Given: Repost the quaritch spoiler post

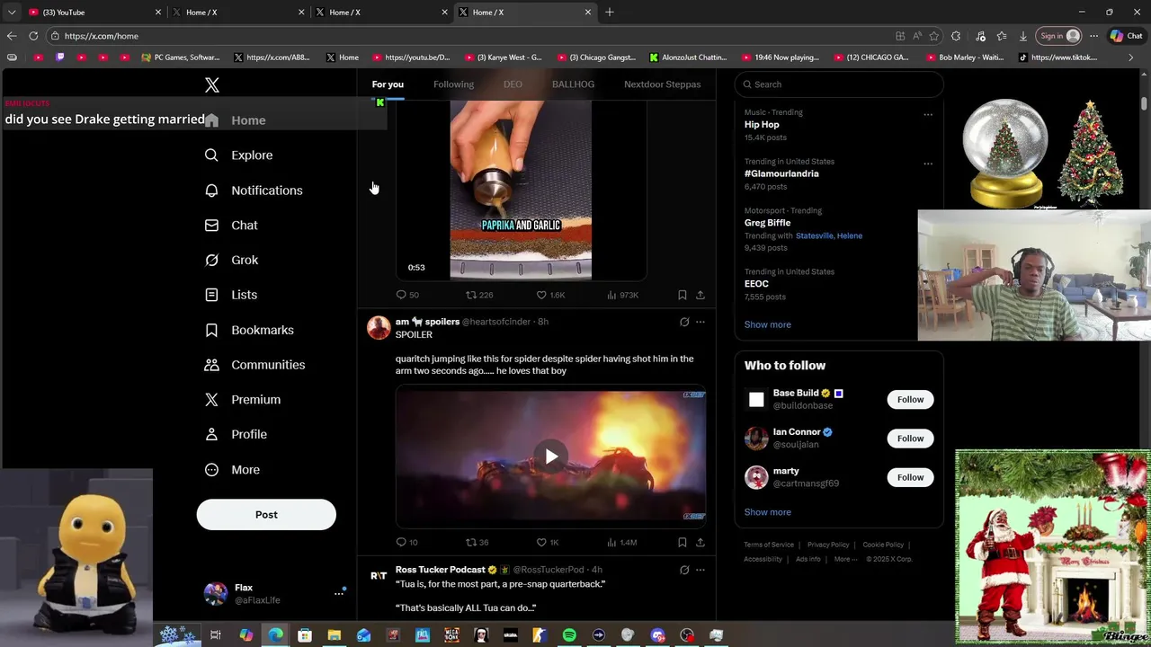Looking at the screenshot, I should pyautogui.click(x=477, y=542).
